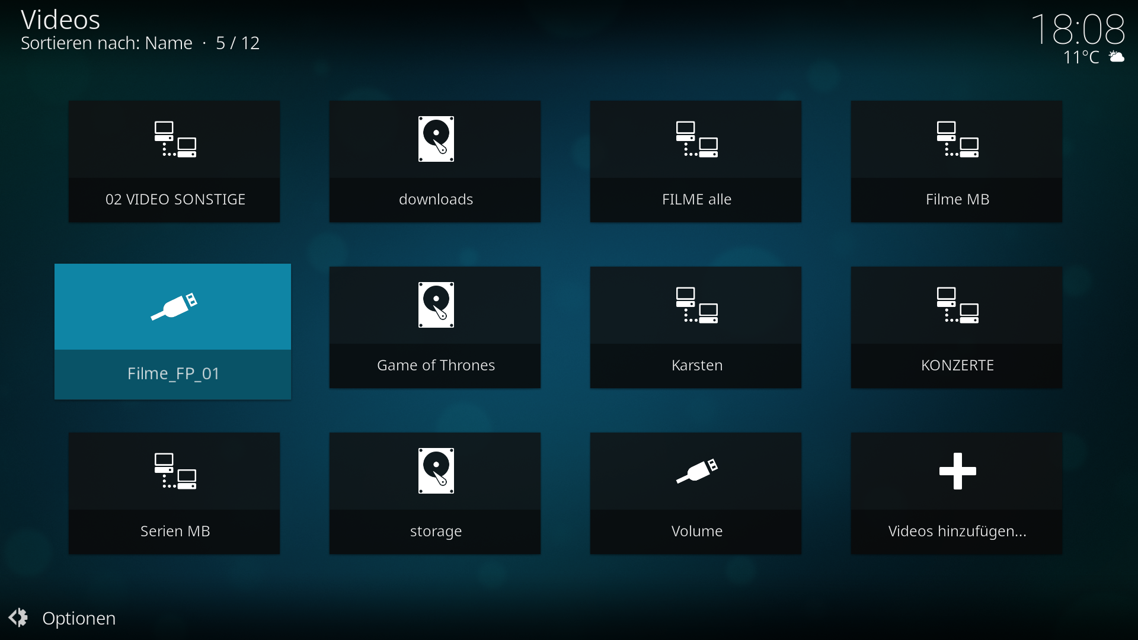Select the Volume USB drive icon
The width and height of the screenshot is (1138, 640).
click(x=696, y=472)
